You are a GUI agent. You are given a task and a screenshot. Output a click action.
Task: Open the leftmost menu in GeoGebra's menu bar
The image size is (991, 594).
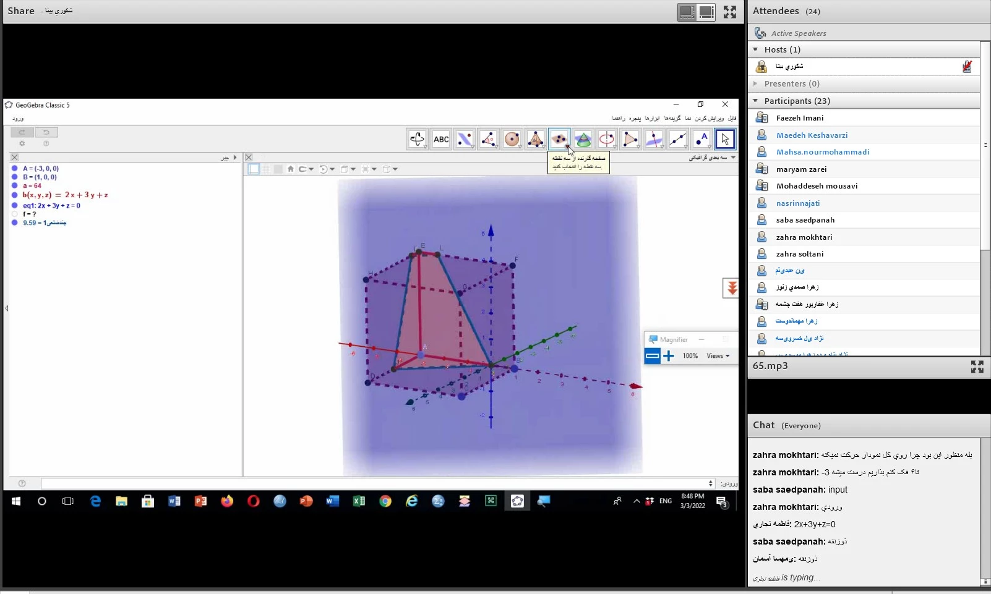pyautogui.click(x=619, y=118)
